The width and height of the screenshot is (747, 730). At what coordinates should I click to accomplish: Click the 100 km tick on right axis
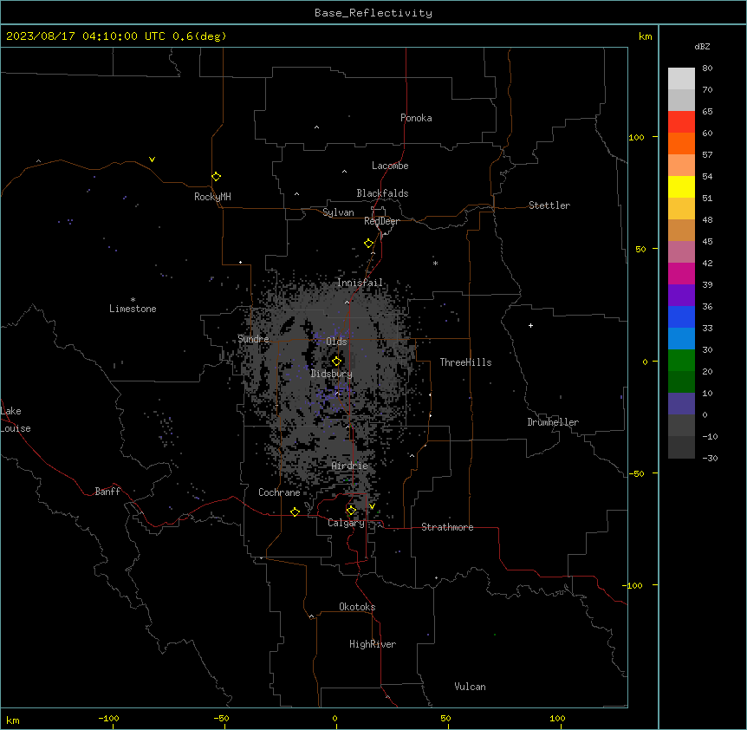click(636, 137)
